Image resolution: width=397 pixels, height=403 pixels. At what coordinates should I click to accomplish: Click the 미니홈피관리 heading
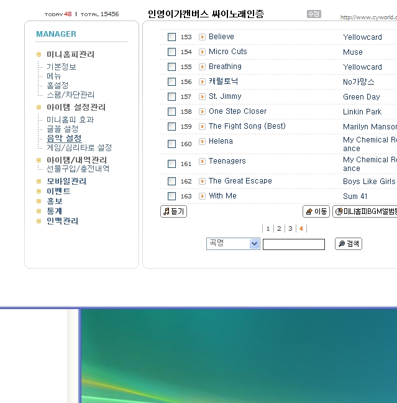point(70,54)
